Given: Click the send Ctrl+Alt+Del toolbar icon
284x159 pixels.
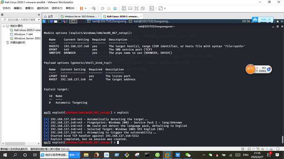Looking at the screenshot, I should [94, 8].
